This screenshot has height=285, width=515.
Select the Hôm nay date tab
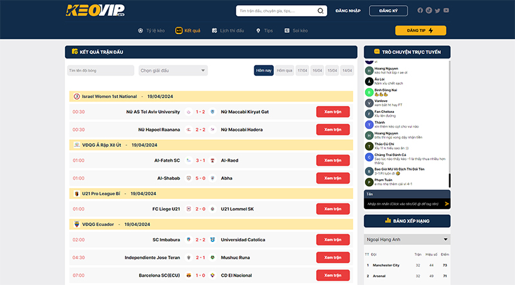click(x=264, y=71)
